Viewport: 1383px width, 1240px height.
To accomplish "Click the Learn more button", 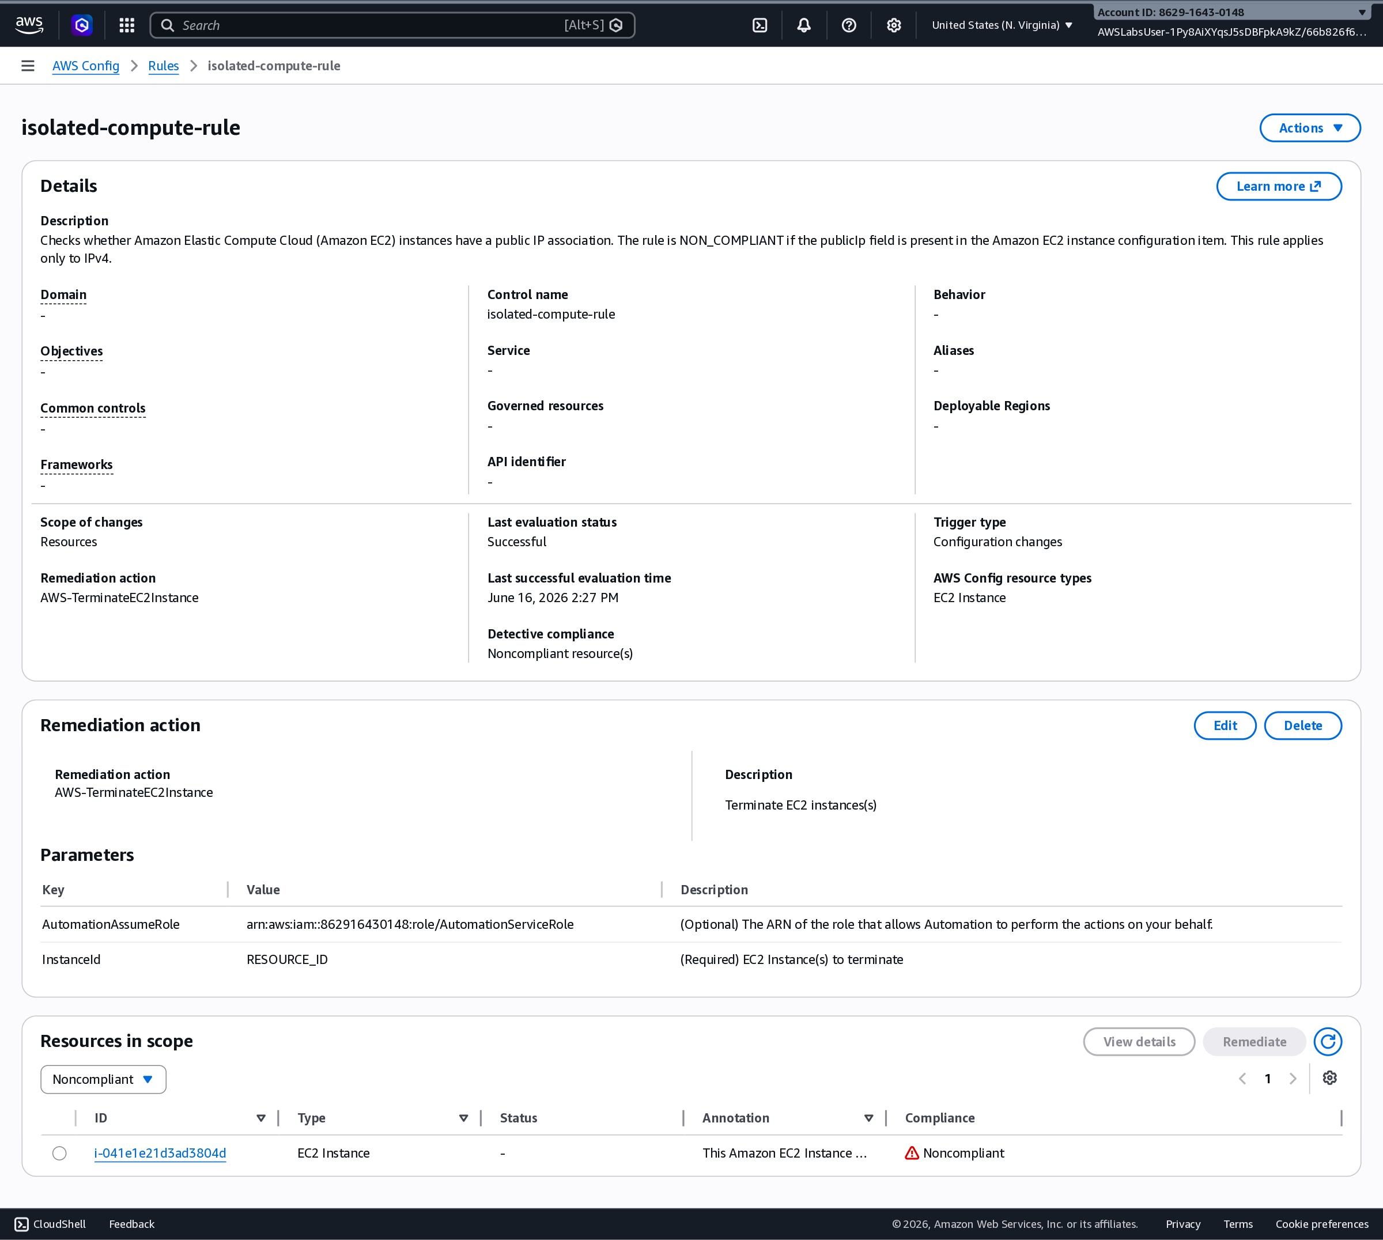I will click(x=1279, y=187).
